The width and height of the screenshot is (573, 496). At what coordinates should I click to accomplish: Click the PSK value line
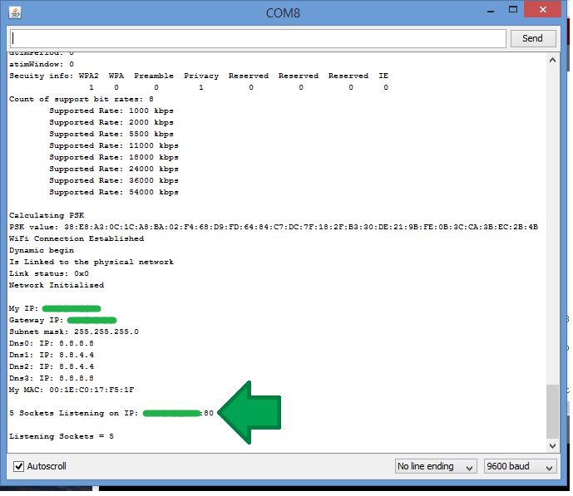tap(274, 227)
